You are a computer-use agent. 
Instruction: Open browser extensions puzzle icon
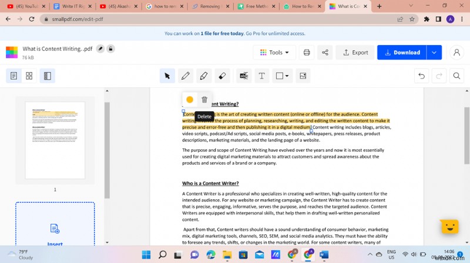pyautogui.click(x=427, y=19)
